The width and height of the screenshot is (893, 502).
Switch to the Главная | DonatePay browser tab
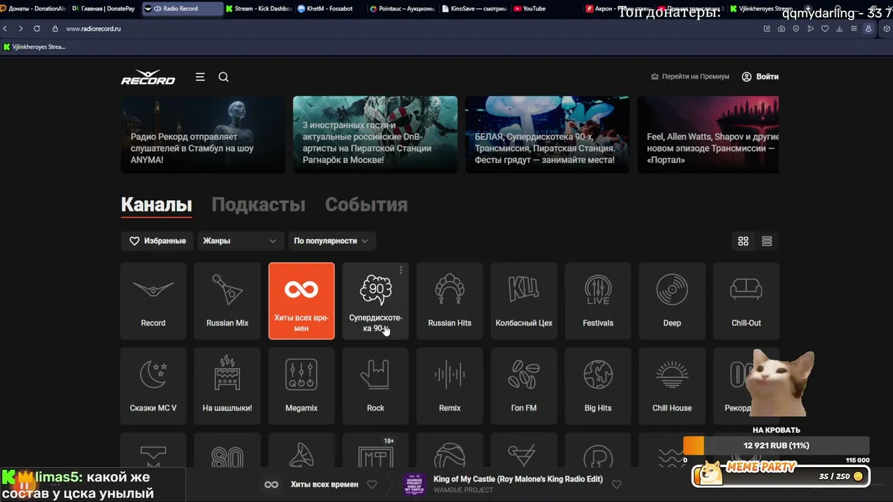[104, 8]
